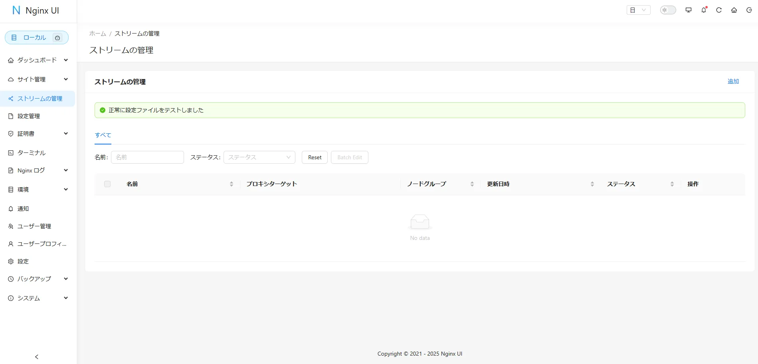Collapse the sidebar with arrow icon
Image resolution: width=758 pixels, height=364 pixels.
pos(37,357)
